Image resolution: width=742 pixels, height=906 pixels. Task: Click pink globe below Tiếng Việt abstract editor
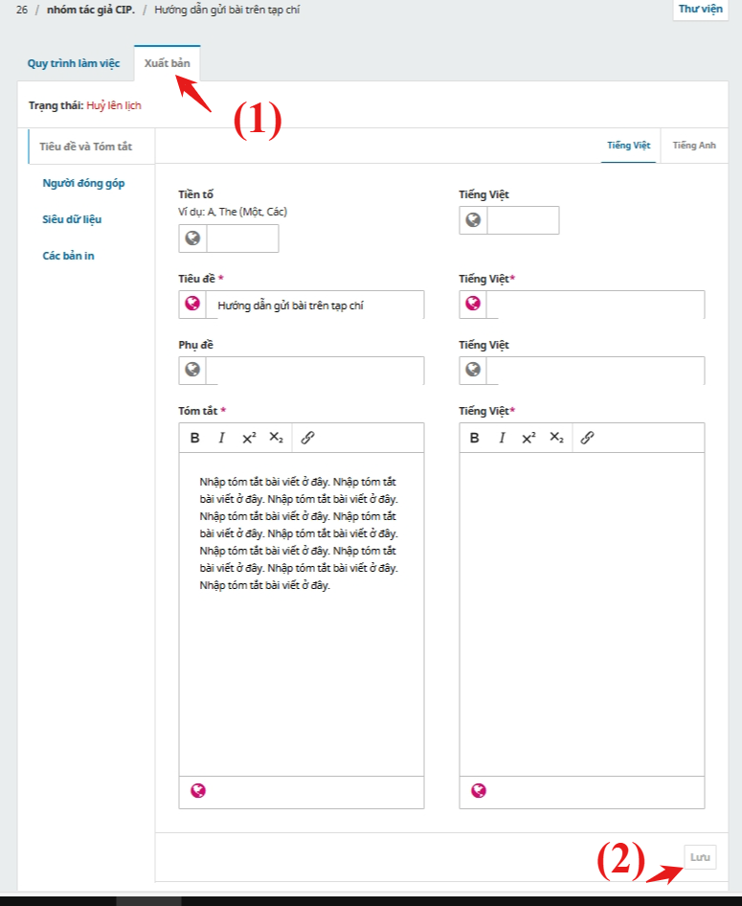[x=479, y=790]
